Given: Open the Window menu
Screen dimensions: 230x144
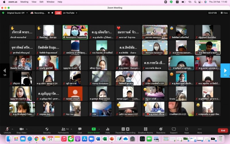Looking at the screenshot, I should [x=51, y=2].
